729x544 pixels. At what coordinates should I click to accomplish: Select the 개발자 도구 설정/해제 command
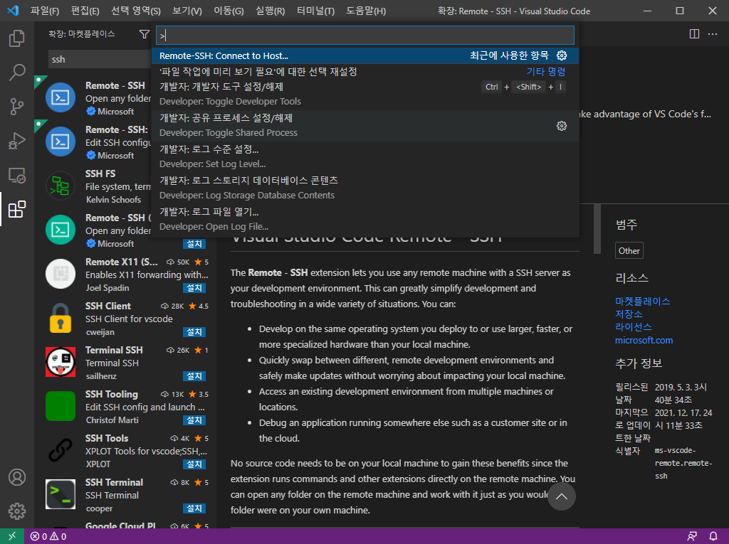[365, 95]
